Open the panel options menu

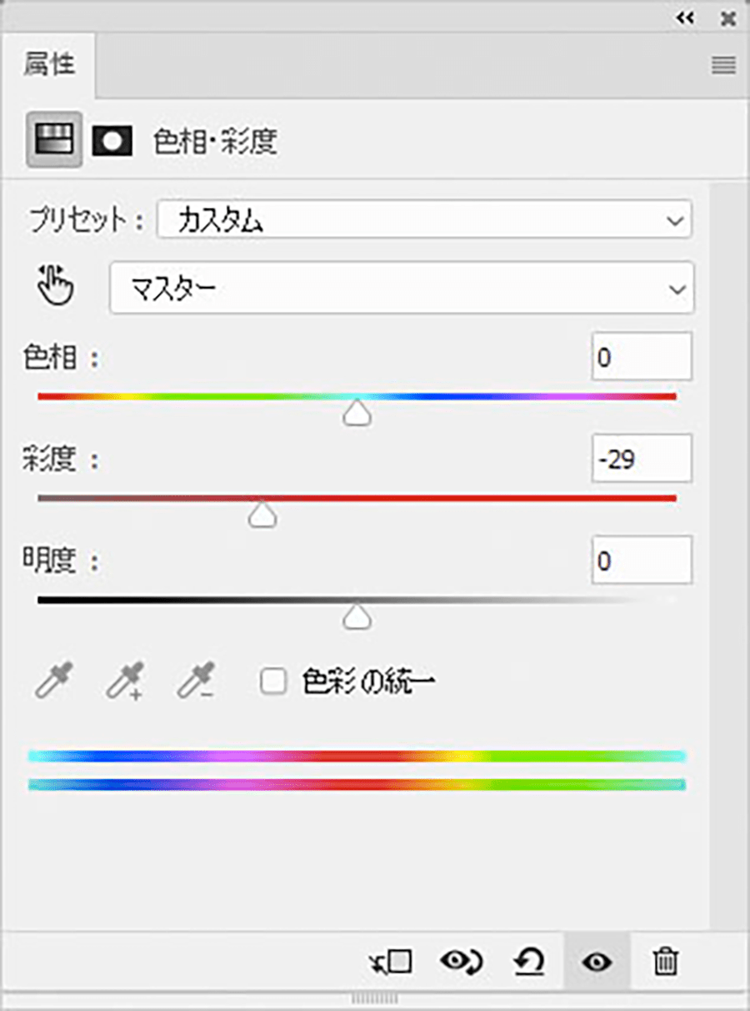coord(723,66)
